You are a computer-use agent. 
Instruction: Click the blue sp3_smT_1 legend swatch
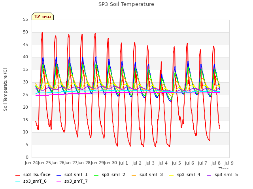(x=59, y=175)
